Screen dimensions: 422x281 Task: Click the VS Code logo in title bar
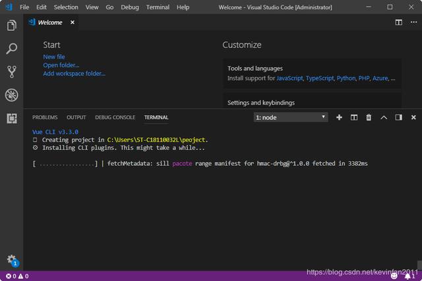pos(9,7)
